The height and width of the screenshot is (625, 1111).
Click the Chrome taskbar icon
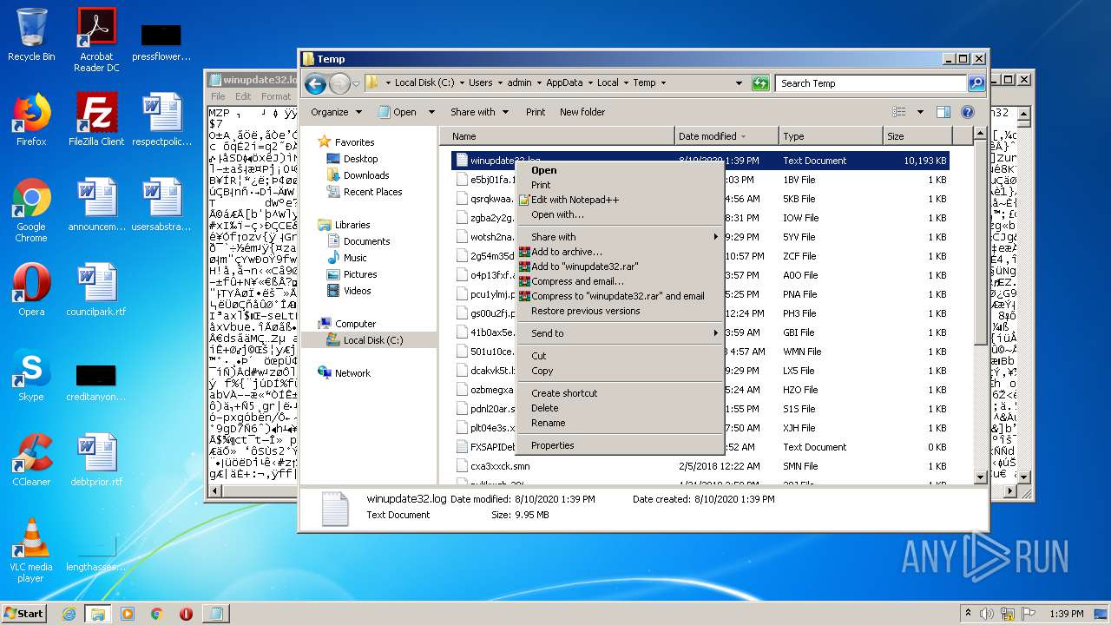[x=156, y=614]
